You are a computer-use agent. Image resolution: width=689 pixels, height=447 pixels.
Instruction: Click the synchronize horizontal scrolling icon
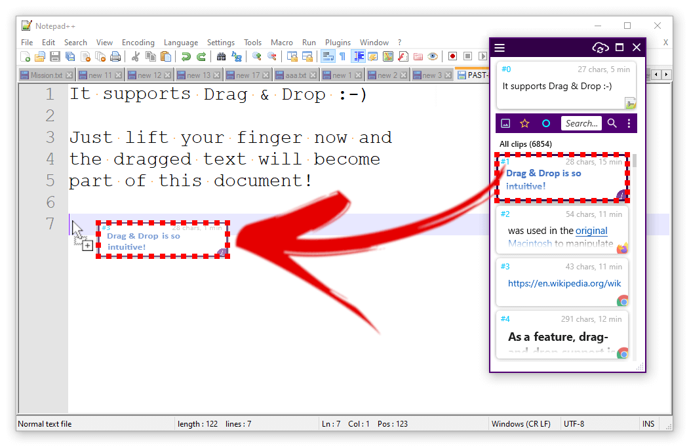click(307, 56)
